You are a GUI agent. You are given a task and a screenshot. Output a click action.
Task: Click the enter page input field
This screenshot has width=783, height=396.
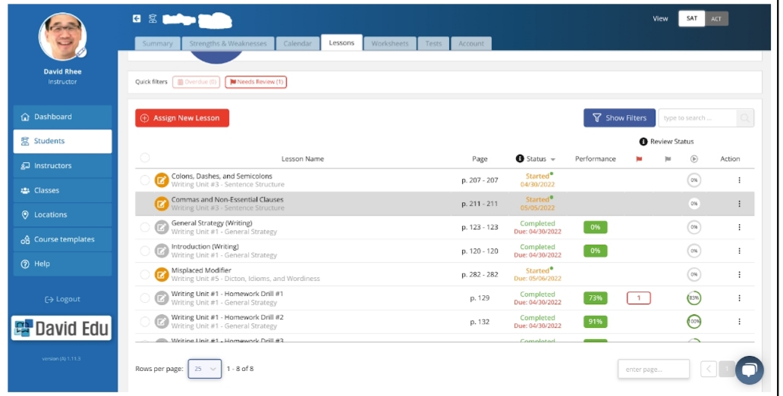[653, 369]
